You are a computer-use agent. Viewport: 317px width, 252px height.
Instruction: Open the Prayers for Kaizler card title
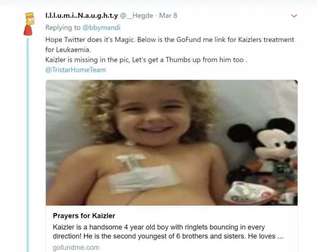pyautogui.click(x=84, y=216)
